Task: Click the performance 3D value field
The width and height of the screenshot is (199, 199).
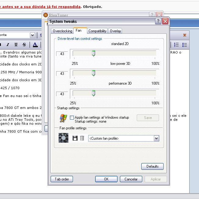Action: click(x=62, y=94)
